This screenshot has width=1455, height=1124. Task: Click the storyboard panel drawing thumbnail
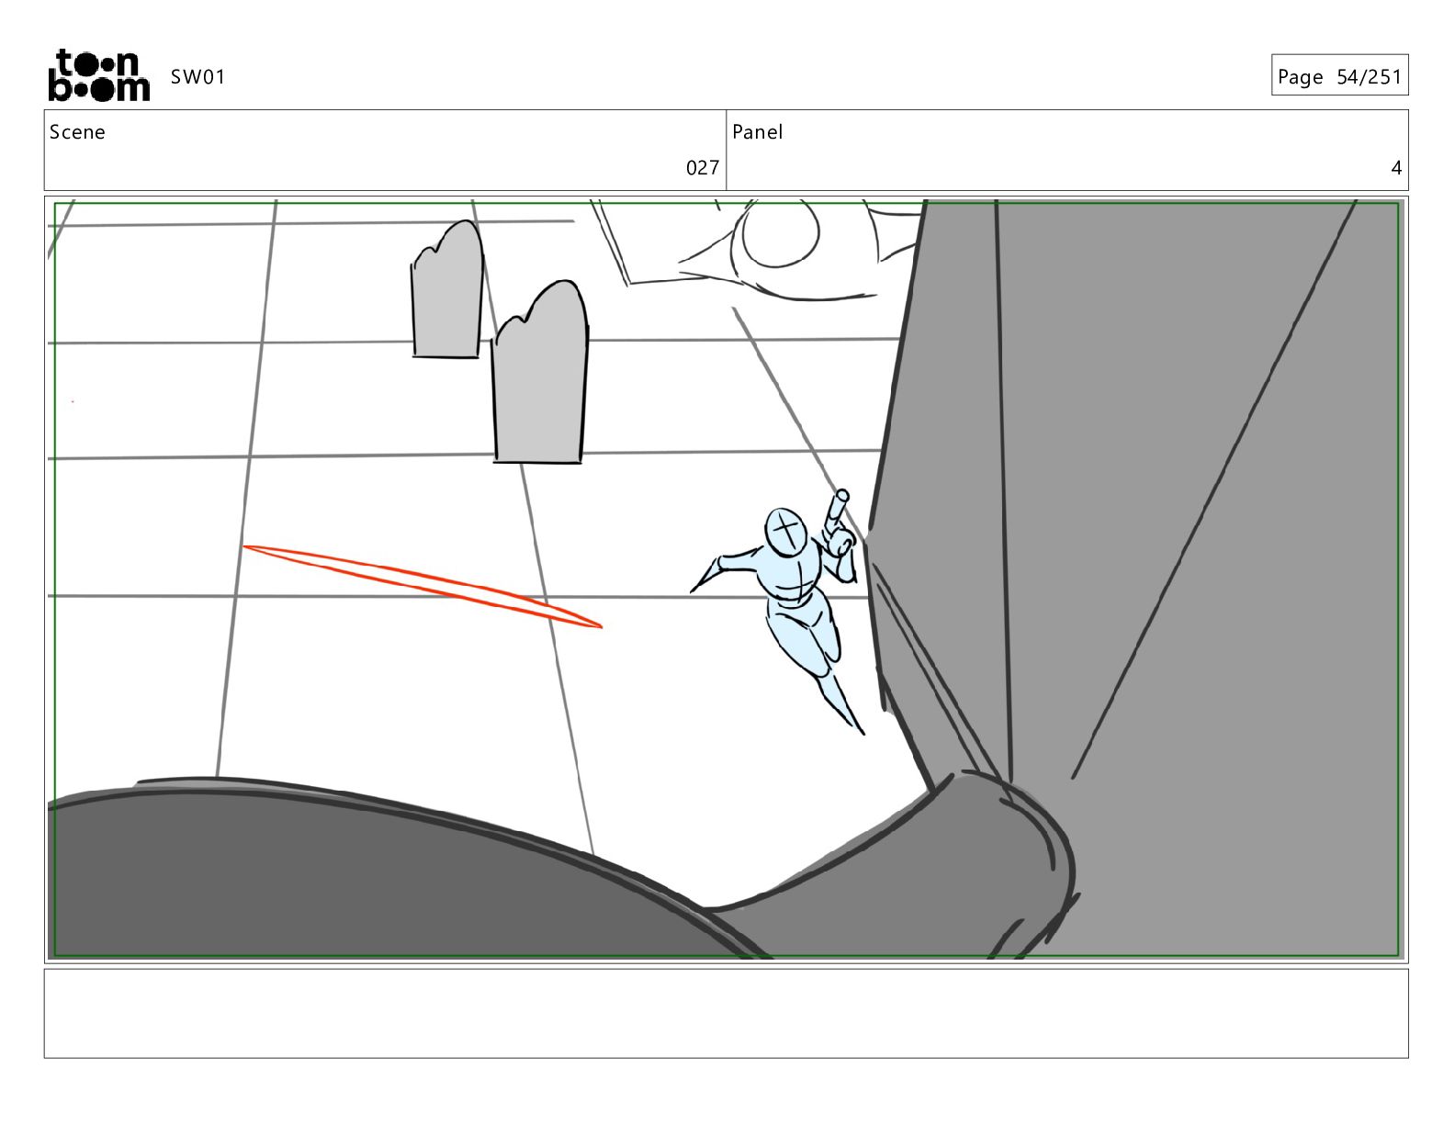point(726,579)
